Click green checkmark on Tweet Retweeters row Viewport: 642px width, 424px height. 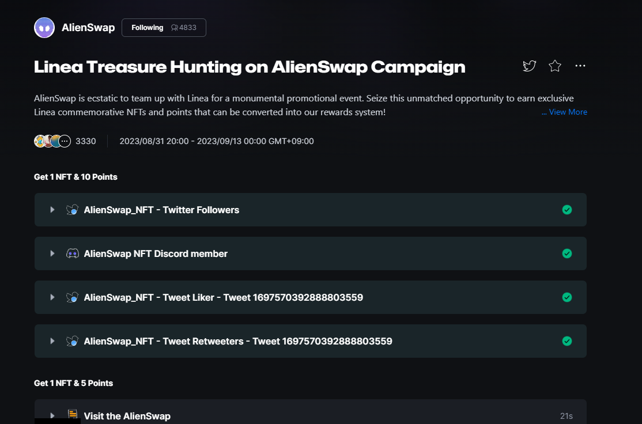[567, 341]
